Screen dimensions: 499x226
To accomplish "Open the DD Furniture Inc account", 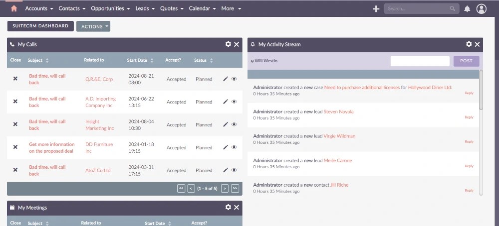I will [x=99, y=148].
